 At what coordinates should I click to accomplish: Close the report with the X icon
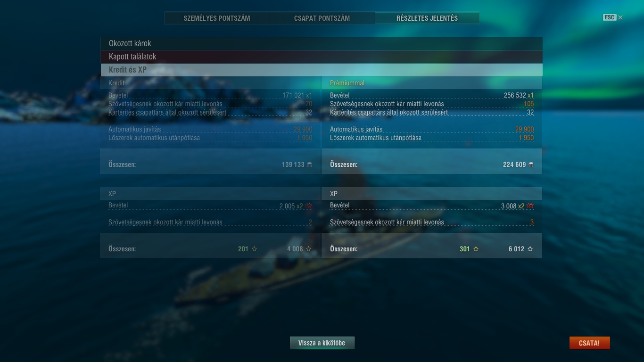[x=620, y=17]
